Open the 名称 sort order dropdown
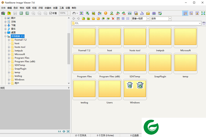This screenshot has width=206, height=137. click(170, 19)
